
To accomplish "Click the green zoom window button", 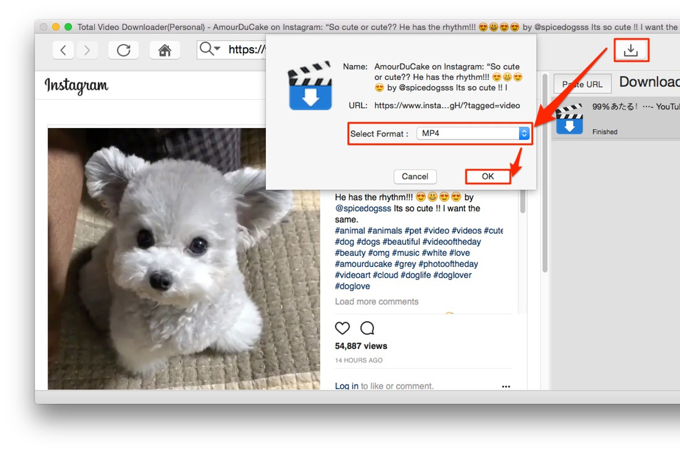I will point(68,27).
